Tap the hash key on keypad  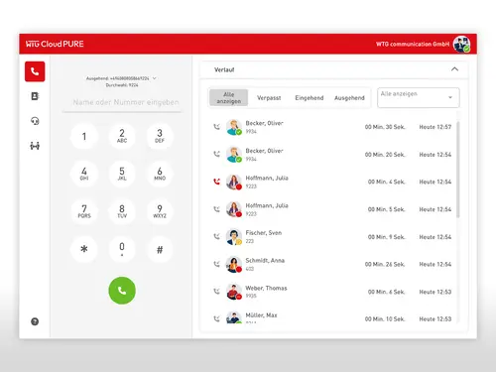(160, 249)
